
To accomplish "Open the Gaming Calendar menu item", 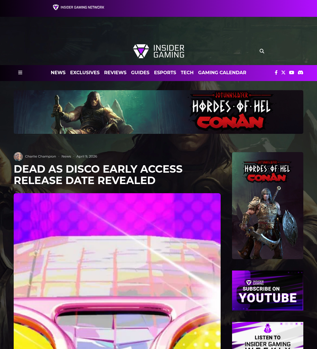I will pos(222,73).
